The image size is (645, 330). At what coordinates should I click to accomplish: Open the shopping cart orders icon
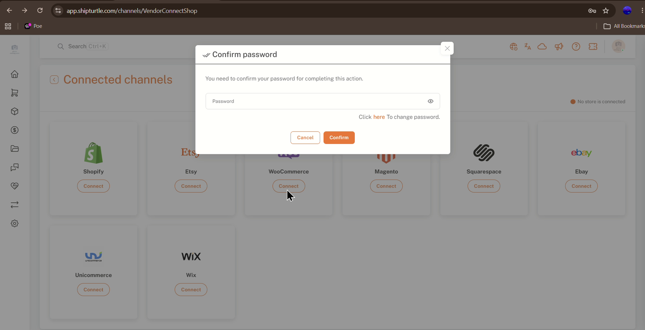[15, 93]
